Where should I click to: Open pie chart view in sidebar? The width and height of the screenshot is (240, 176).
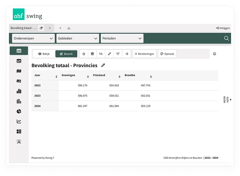19,111
